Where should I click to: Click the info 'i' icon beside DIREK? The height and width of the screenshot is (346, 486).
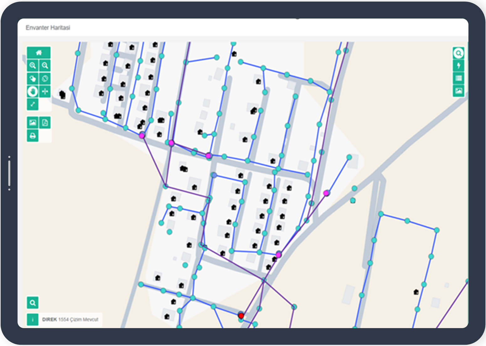tap(33, 320)
